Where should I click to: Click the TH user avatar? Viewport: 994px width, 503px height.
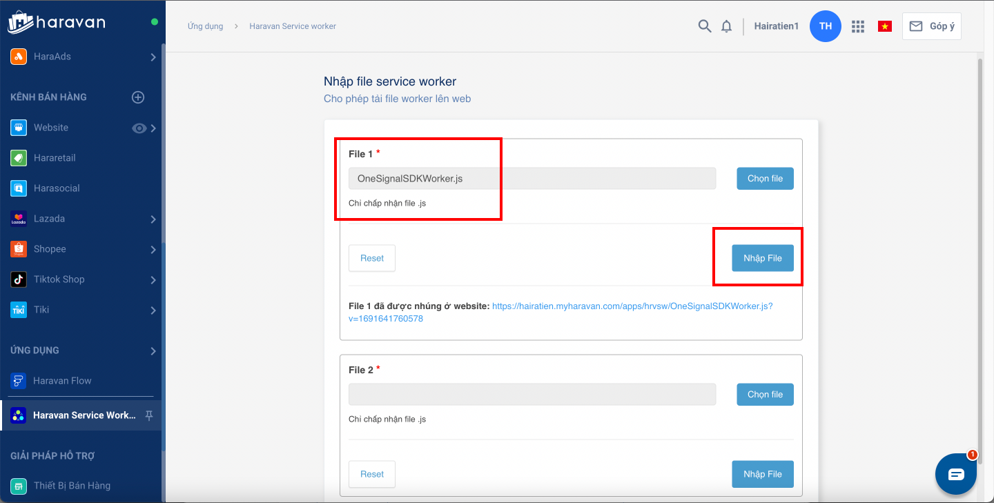click(825, 26)
